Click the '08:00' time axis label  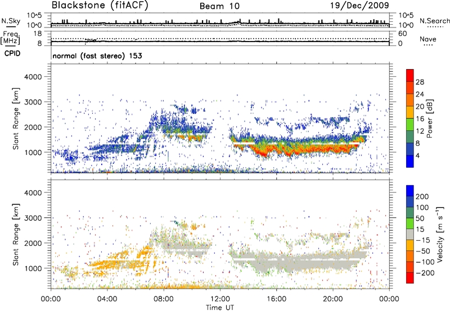pyautogui.click(x=164, y=299)
